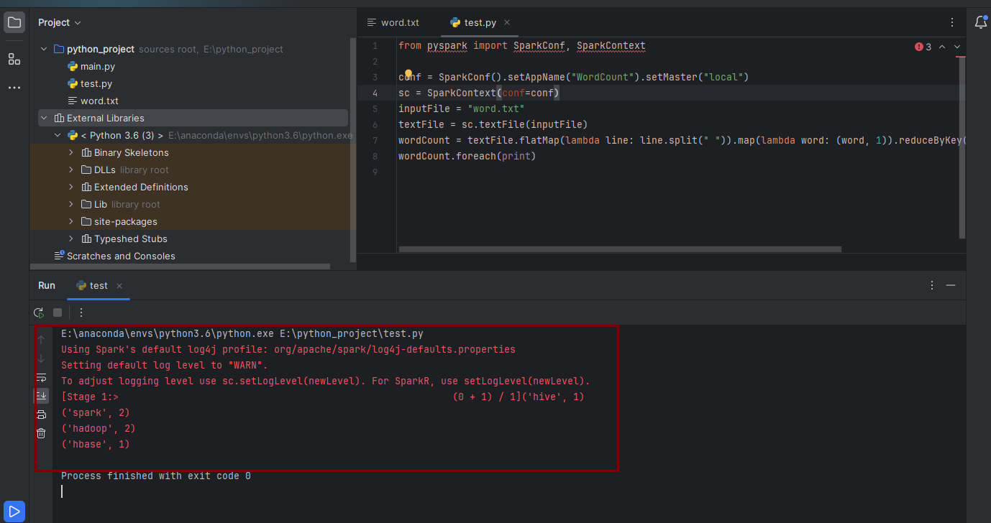
Task: Click the error count indicator showing 3
Action: click(923, 47)
